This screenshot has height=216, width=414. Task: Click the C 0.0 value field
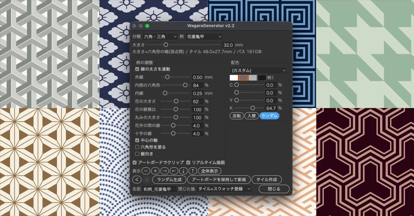pyautogui.click(x=271, y=85)
